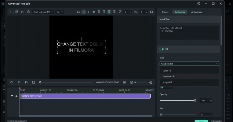Maximize the Advanced Text Edit window
This screenshot has width=233, height=122.
(x=213, y=3)
